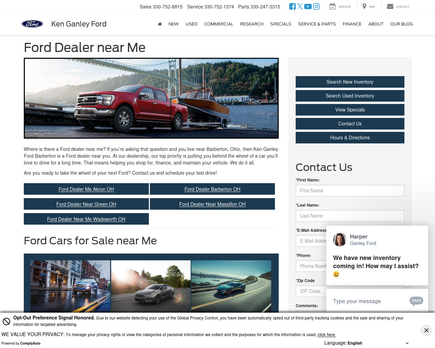Open the SPECIALS menu

pyautogui.click(x=281, y=24)
